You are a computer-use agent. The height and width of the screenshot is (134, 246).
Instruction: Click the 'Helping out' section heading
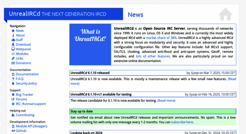18,111
